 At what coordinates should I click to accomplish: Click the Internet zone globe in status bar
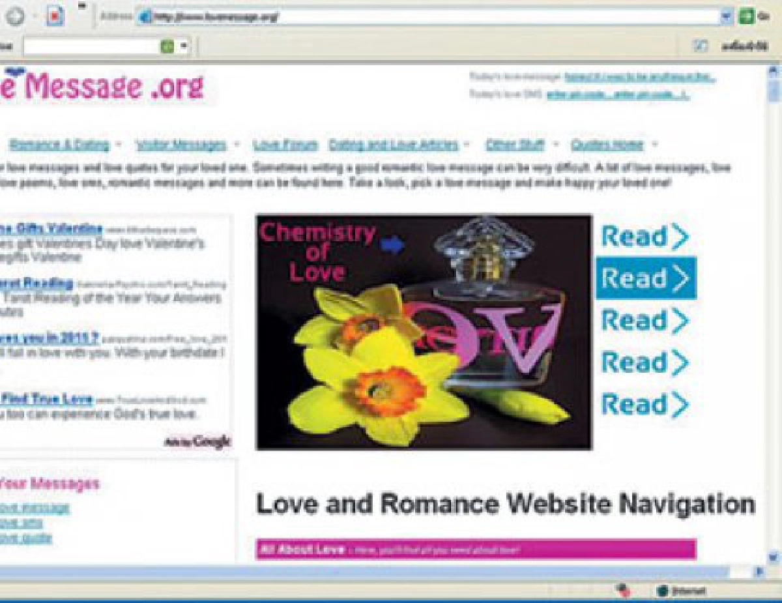663,591
